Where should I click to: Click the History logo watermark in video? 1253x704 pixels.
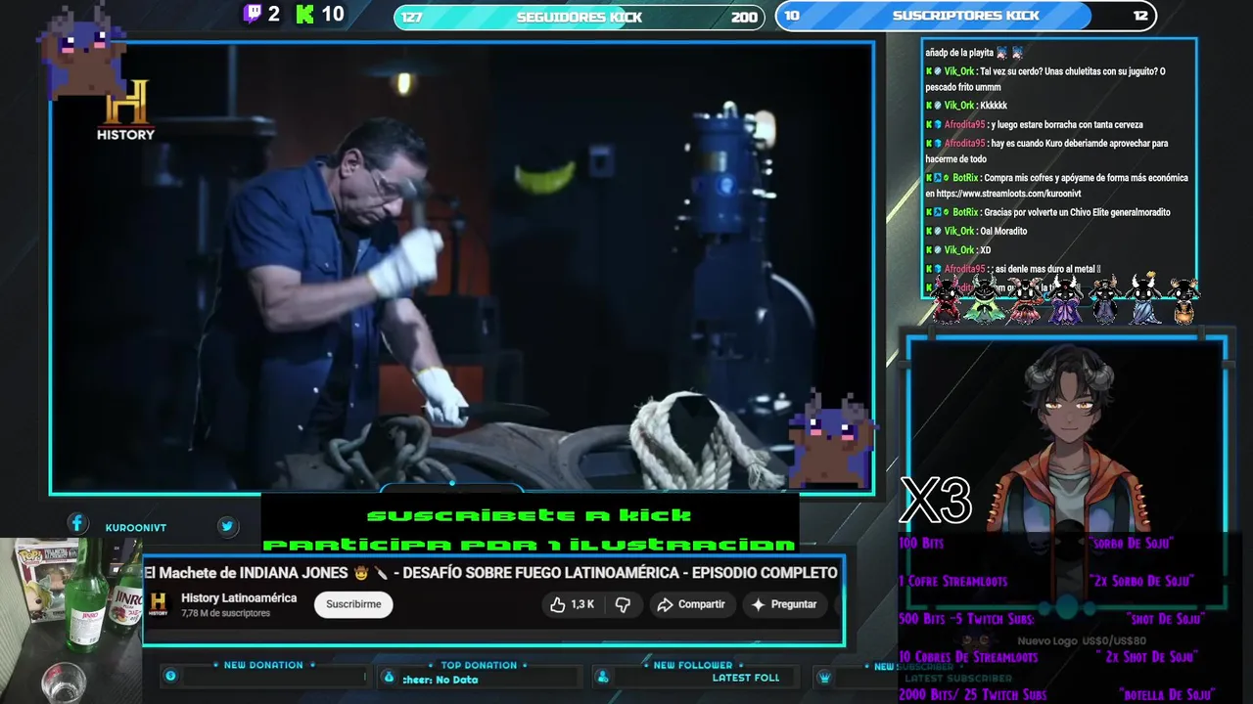(125, 110)
